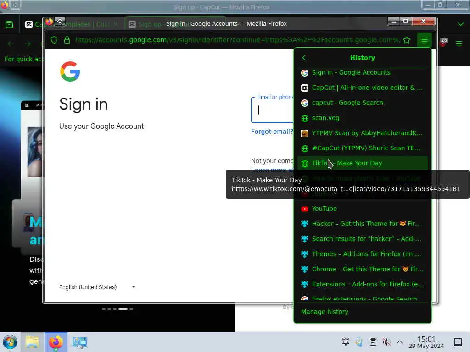Open the hamburger menu in Google Accounts window

click(x=425, y=40)
